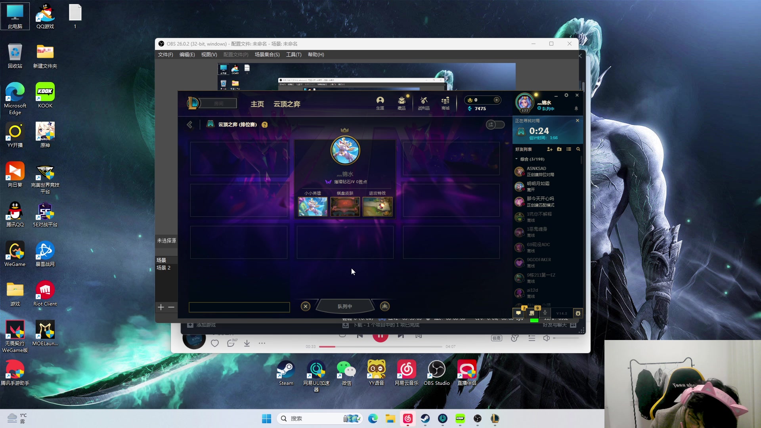Screen dimensions: 761x428
Task: Cancel the queue with X button
Action: pyautogui.click(x=305, y=306)
